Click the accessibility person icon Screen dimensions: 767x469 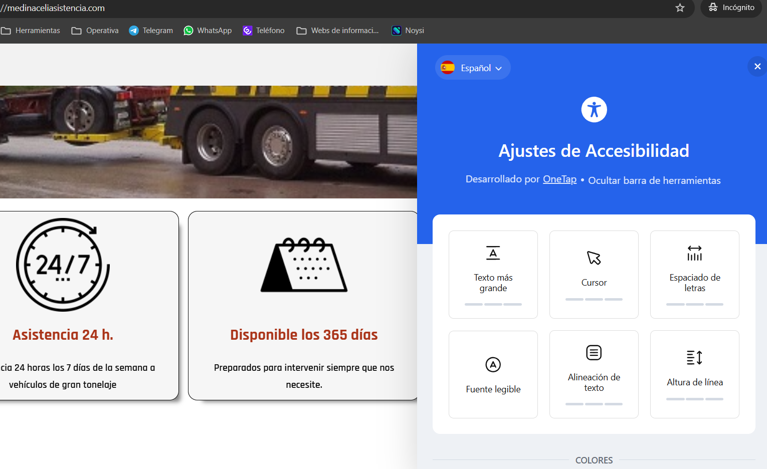[594, 109]
